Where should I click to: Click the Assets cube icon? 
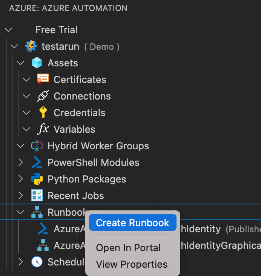tap(37, 63)
